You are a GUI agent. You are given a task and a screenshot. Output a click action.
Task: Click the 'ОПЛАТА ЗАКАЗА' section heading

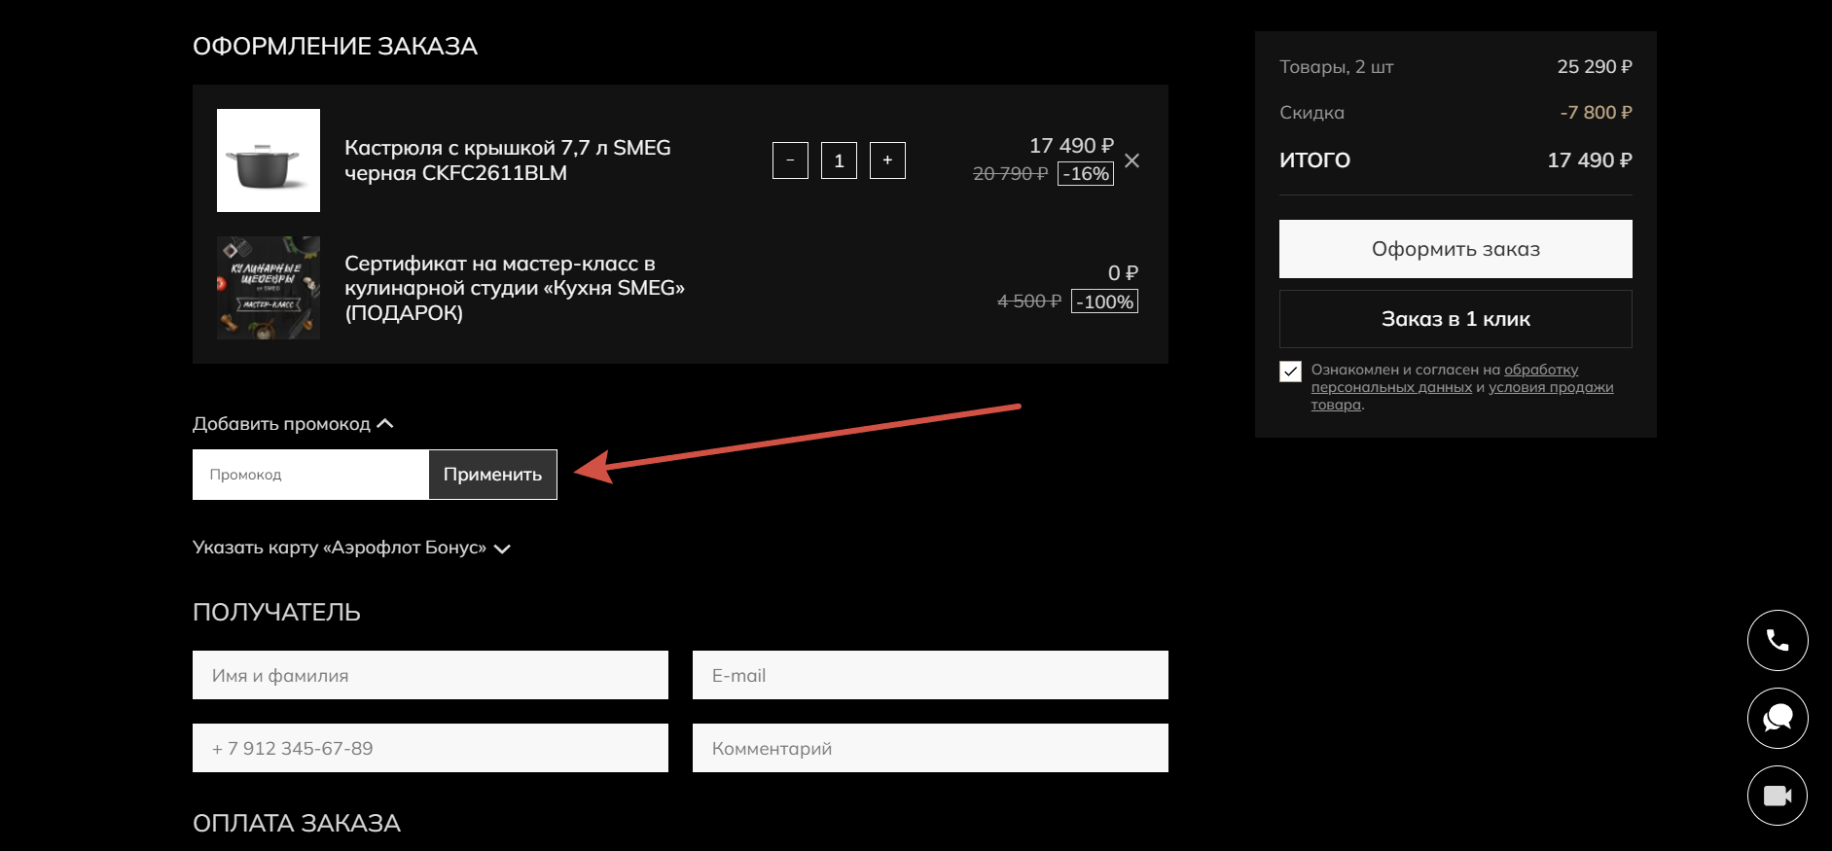point(297,824)
